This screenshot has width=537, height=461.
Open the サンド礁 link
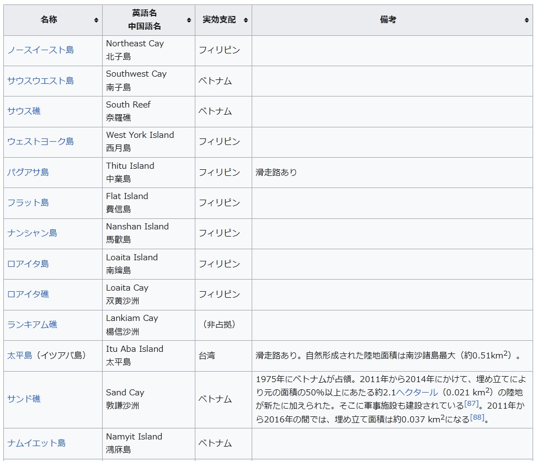point(24,399)
